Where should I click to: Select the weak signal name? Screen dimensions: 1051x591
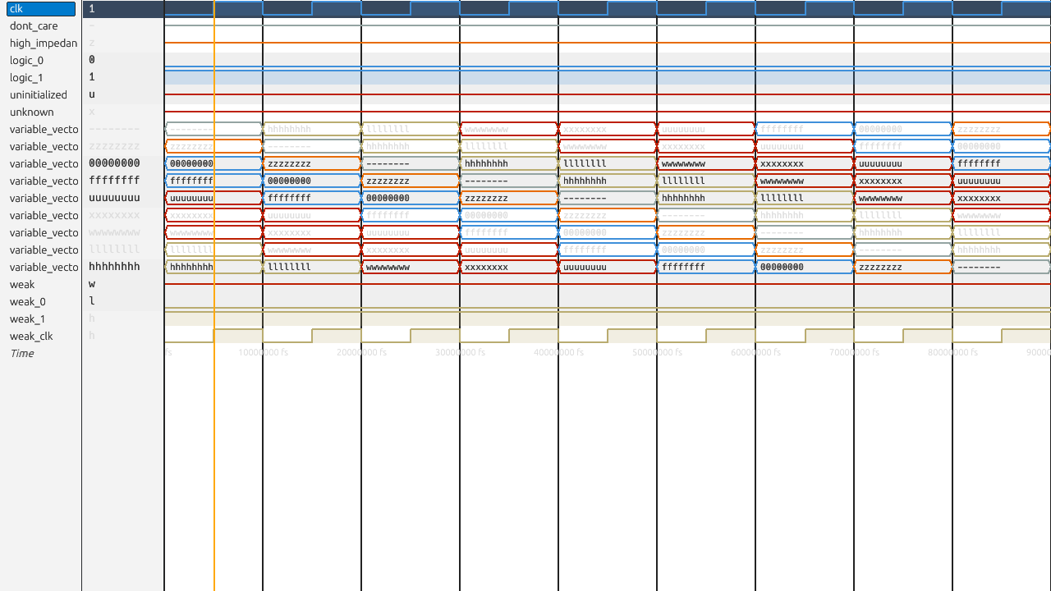click(x=22, y=285)
